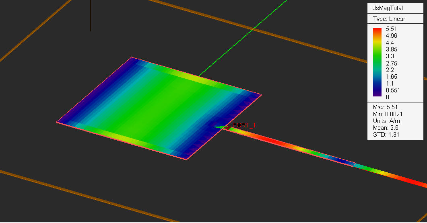
Task: Click the Type: Linear legend header
Action: [389, 19]
